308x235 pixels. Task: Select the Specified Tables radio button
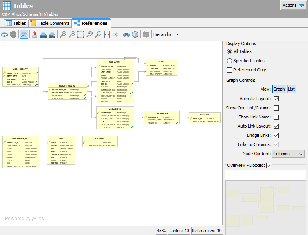tap(229, 61)
